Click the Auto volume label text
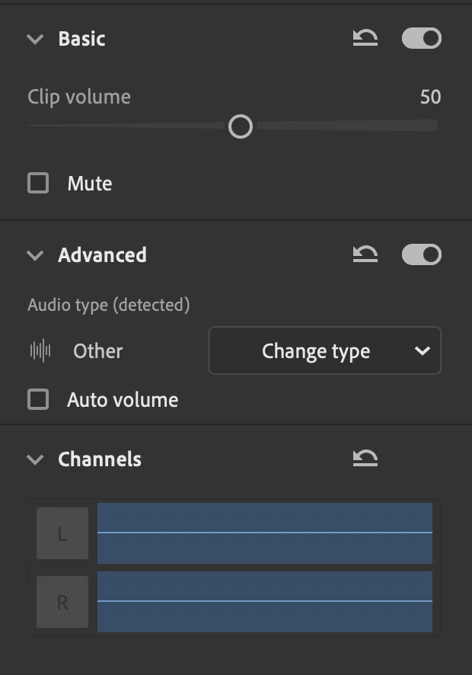 [x=123, y=399]
